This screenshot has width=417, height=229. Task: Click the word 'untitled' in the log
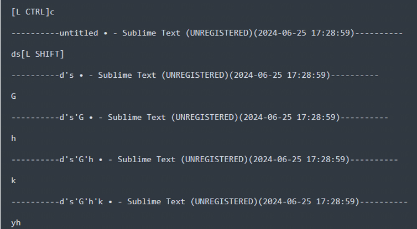(79, 33)
